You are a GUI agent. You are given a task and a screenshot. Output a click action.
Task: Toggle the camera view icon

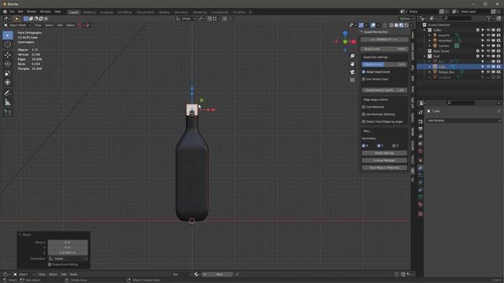pyautogui.click(x=352, y=72)
